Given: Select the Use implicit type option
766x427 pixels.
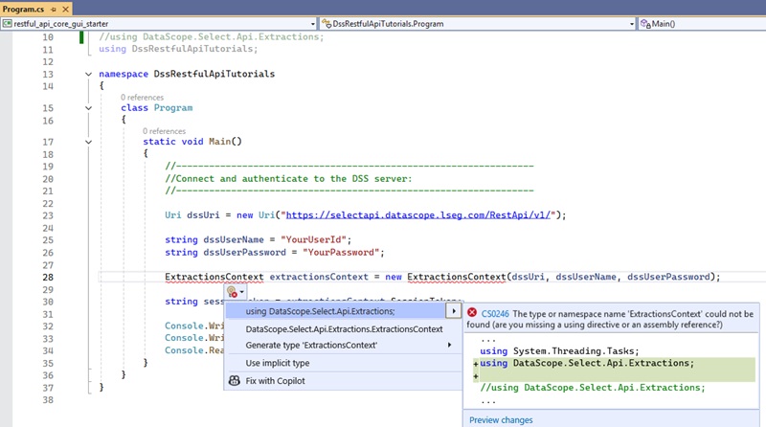Looking at the screenshot, I should coord(278,363).
